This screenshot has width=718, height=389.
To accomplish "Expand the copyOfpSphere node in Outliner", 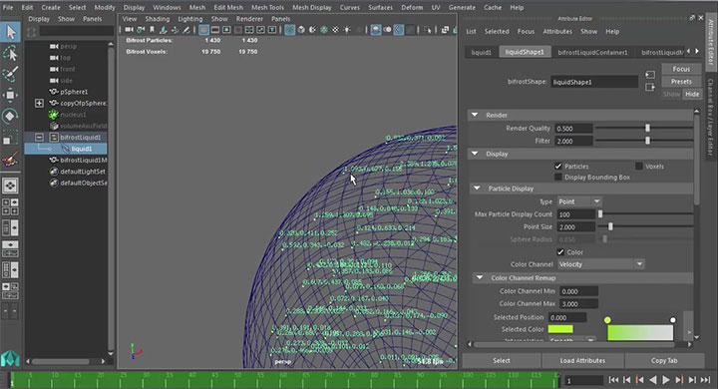I will pos(39,103).
